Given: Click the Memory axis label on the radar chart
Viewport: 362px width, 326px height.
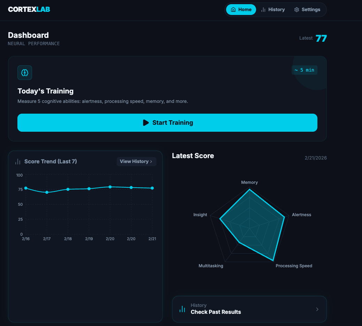Looking at the screenshot, I should [x=249, y=182].
